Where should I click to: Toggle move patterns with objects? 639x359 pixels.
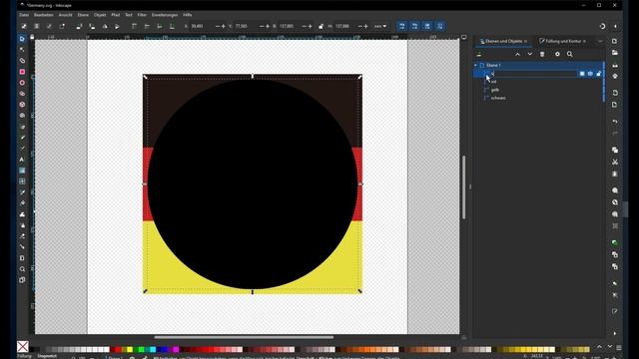tap(440, 26)
